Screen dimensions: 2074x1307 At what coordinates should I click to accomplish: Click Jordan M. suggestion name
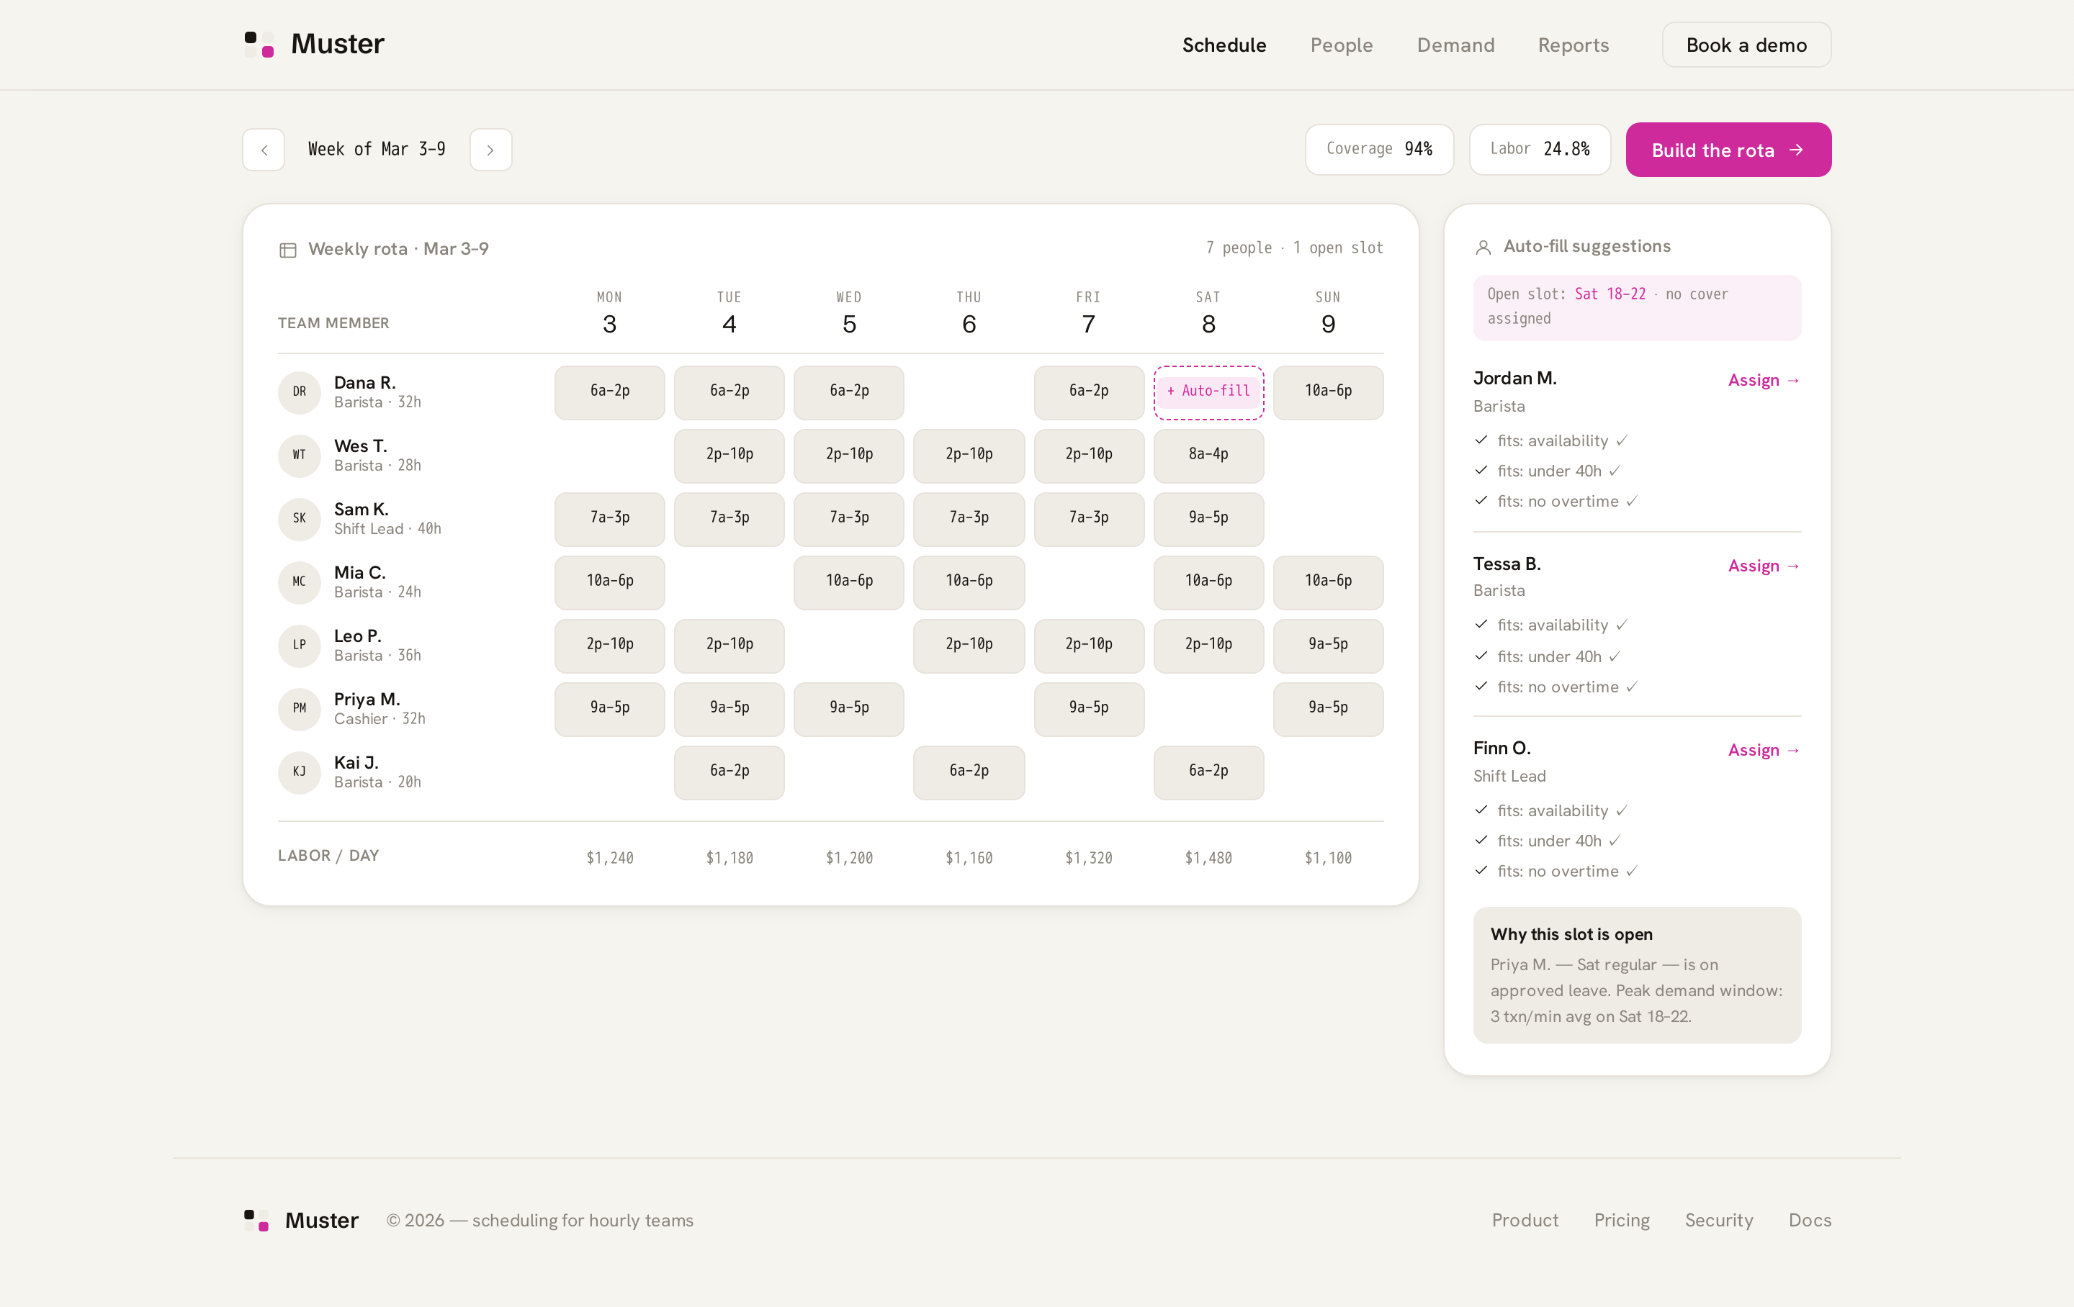pos(1514,378)
